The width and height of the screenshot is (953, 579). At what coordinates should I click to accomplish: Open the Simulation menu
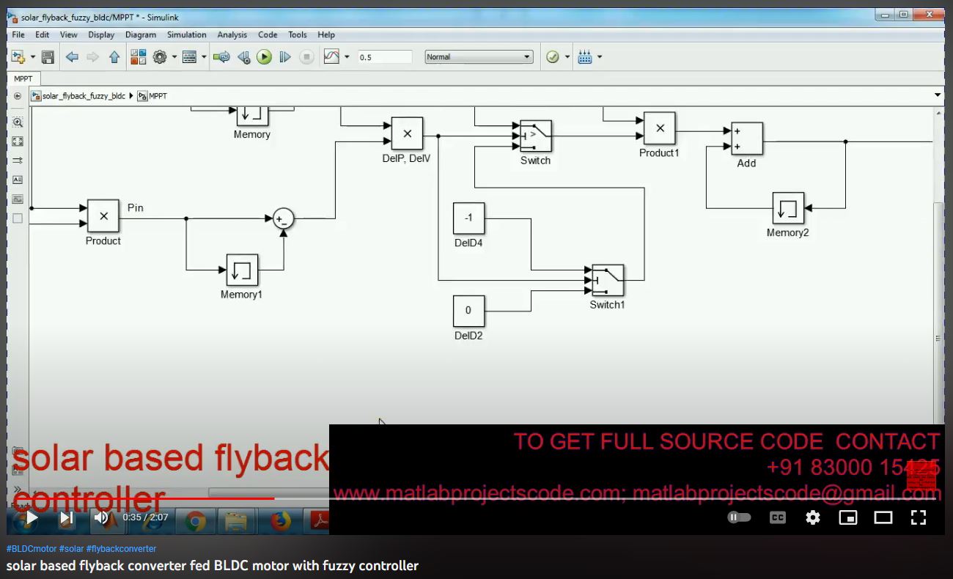[187, 34]
